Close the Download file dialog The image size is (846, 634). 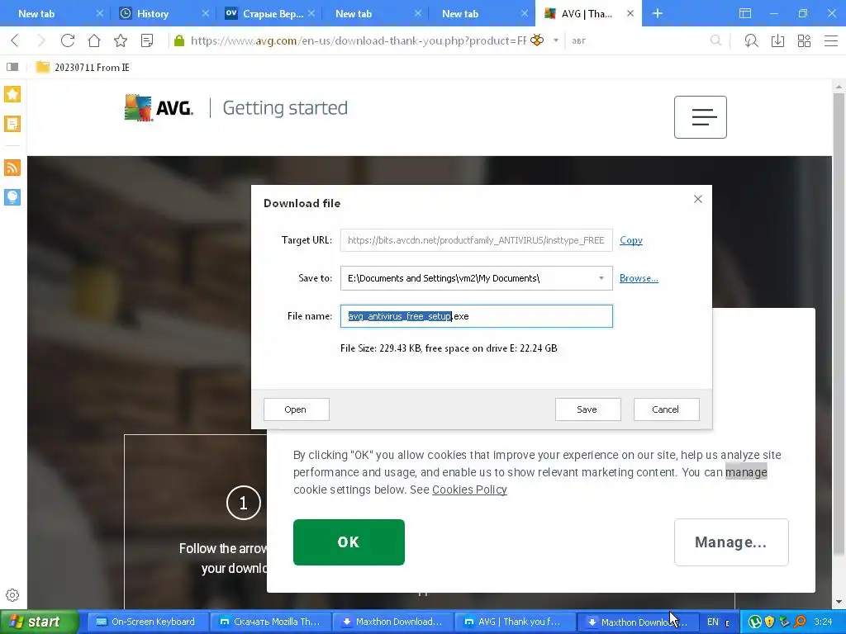click(697, 199)
